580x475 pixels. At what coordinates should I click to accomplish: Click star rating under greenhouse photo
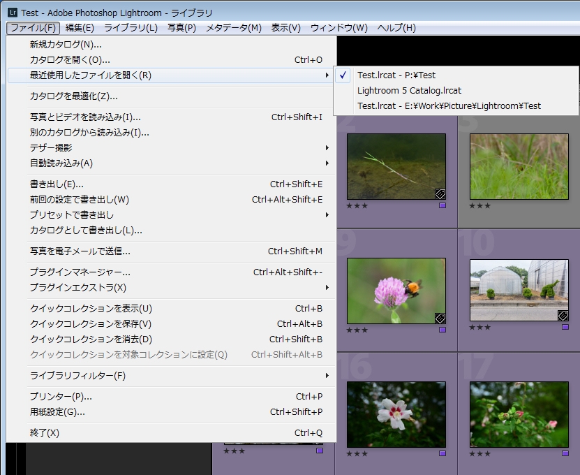480,328
